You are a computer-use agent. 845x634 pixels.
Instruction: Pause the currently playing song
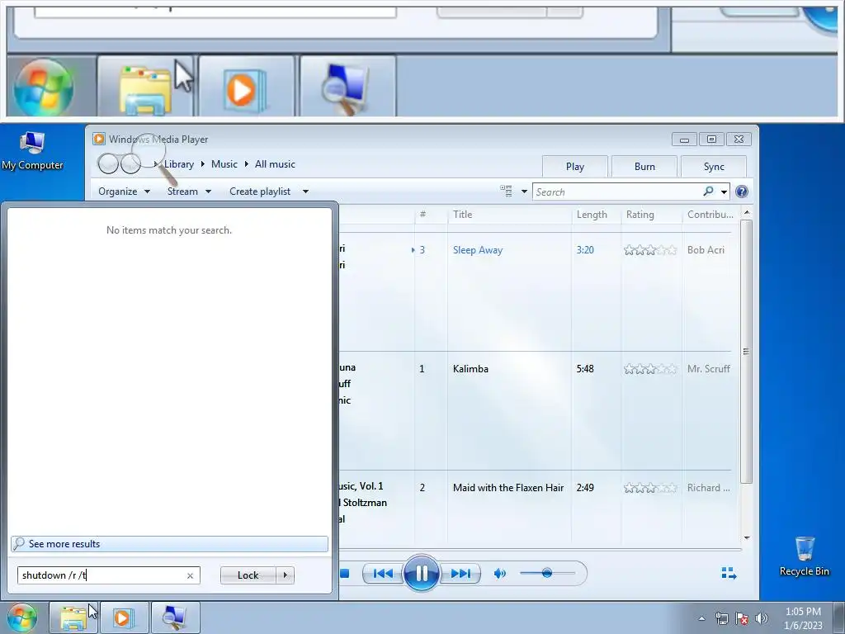pyautogui.click(x=421, y=573)
